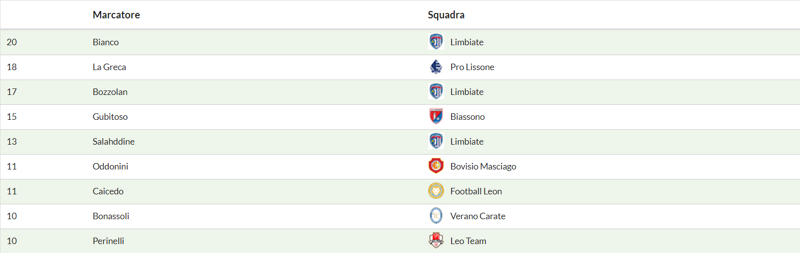The height and width of the screenshot is (253, 800).
Task: Select scorer name Bianco
Action: click(106, 42)
